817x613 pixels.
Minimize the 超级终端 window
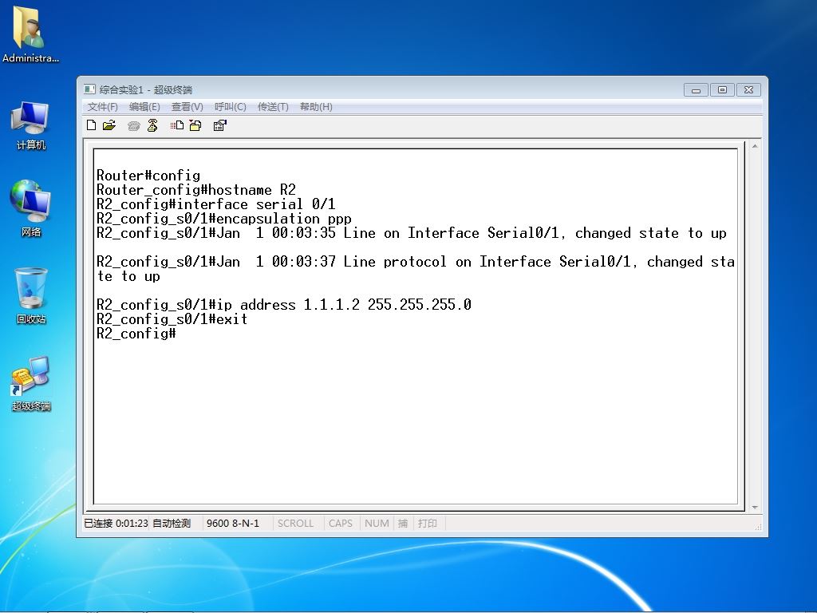696,90
